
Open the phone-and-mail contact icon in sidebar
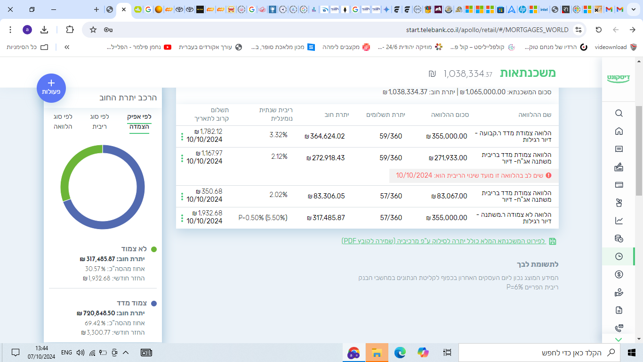coord(619,328)
